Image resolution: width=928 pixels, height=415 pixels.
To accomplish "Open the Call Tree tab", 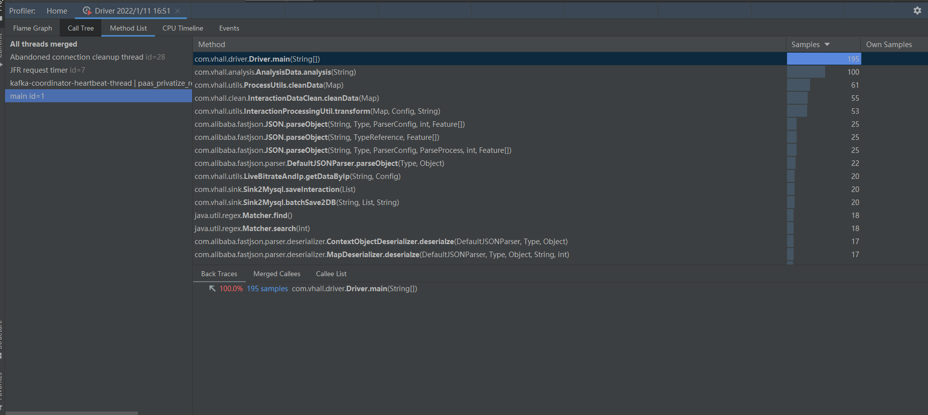I will tap(81, 28).
